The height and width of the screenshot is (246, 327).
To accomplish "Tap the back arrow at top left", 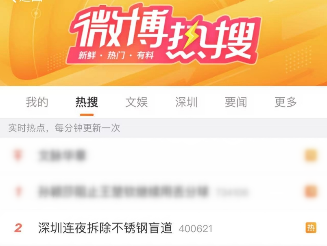I will tap(13, 1).
